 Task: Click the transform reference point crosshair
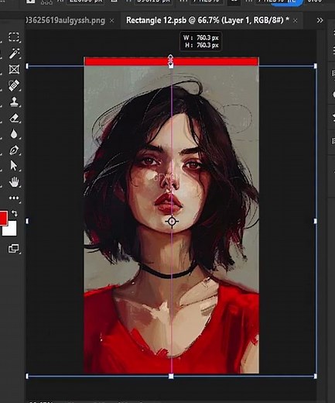coord(172,222)
